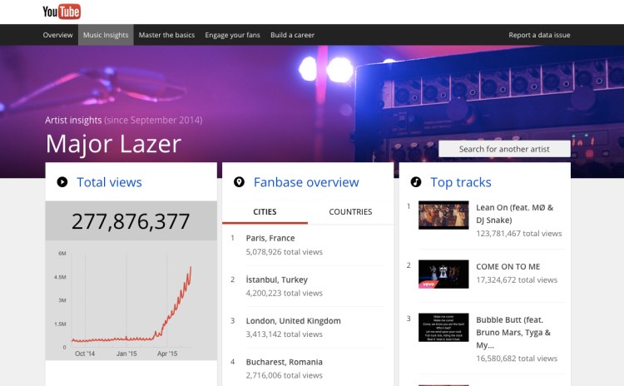
Task: Click the YouTube logo
Action: (62, 12)
